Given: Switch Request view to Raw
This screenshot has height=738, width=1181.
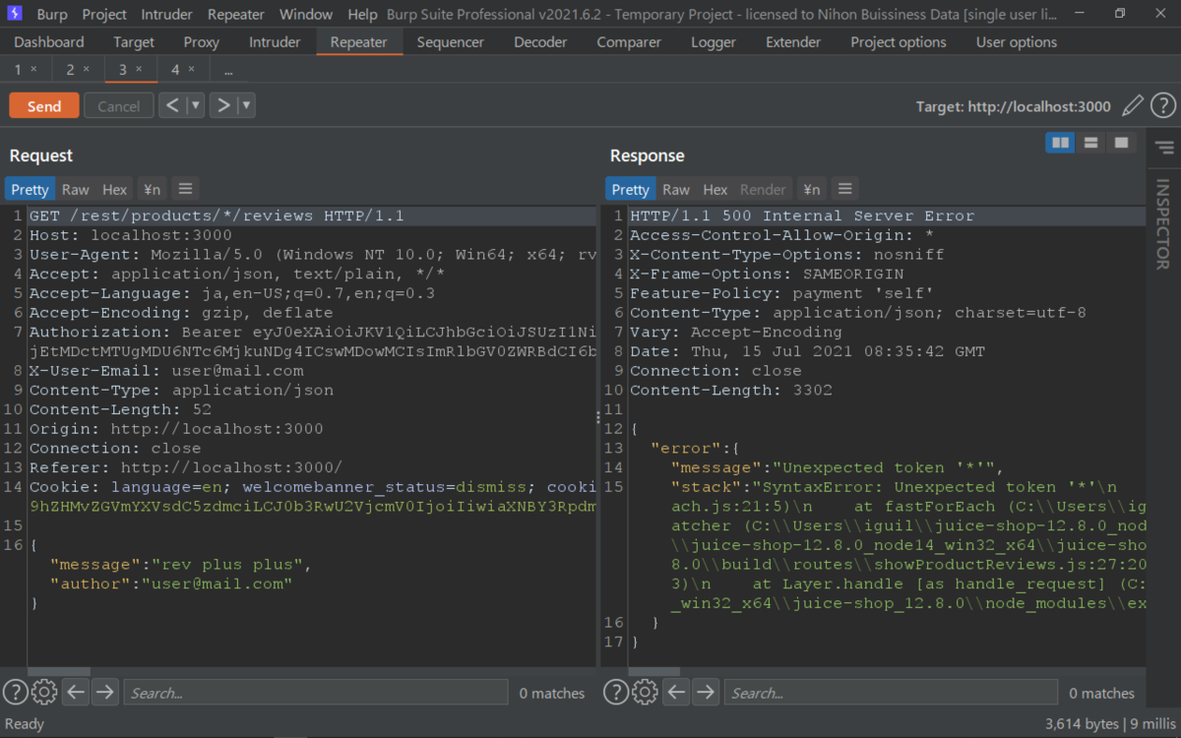Looking at the screenshot, I should (75, 189).
